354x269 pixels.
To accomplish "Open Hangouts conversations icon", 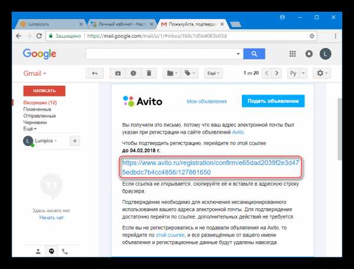I will (x=51, y=251).
